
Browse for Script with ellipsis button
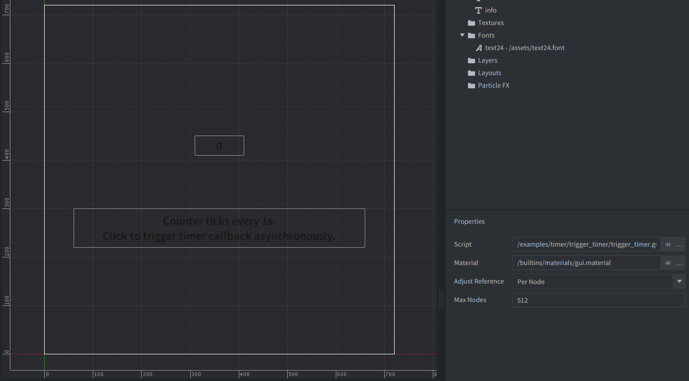pyautogui.click(x=679, y=244)
